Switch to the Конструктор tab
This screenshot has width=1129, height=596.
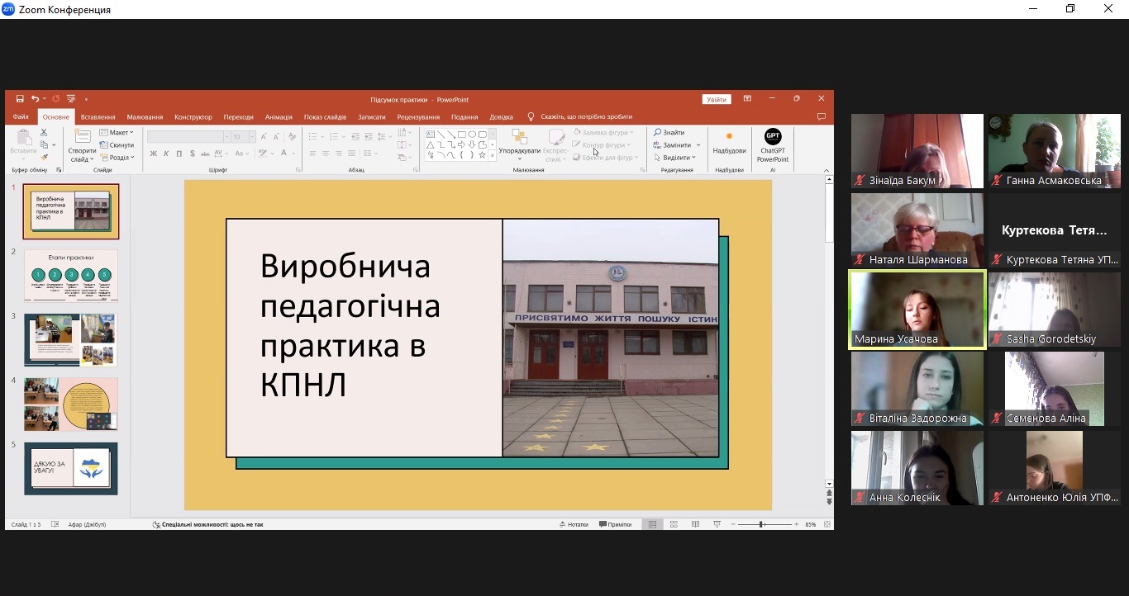pyautogui.click(x=193, y=117)
